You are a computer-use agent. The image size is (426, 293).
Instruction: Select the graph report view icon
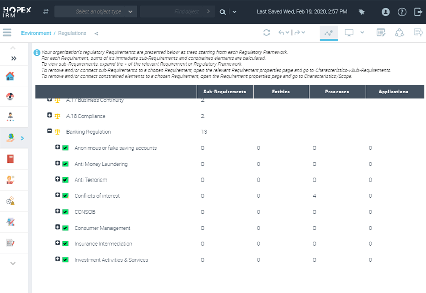(328, 33)
